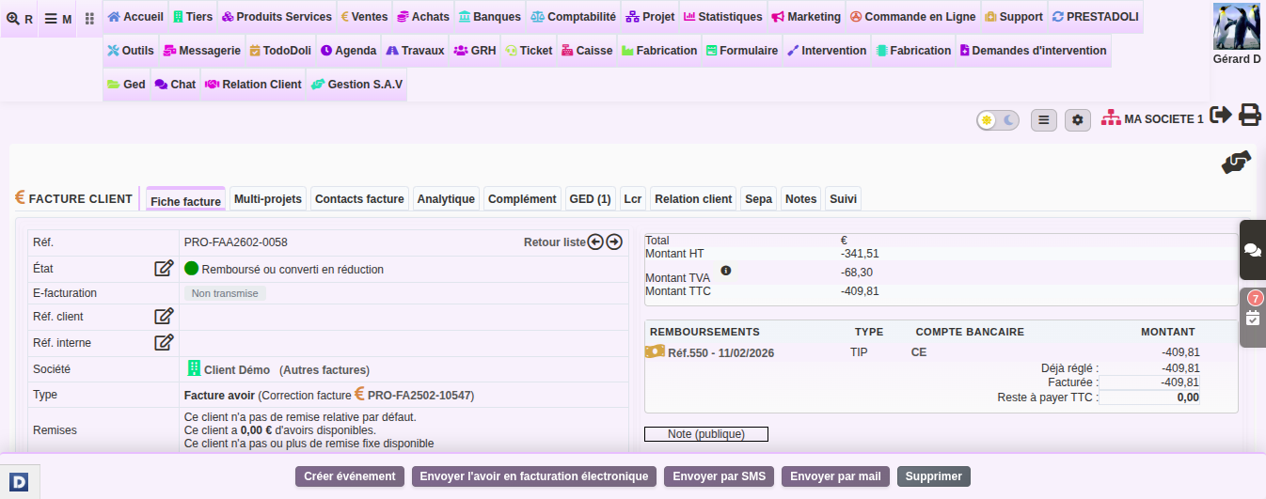Open Produits Services menu
The height and width of the screenshot is (499, 1266).
pyautogui.click(x=277, y=17)
